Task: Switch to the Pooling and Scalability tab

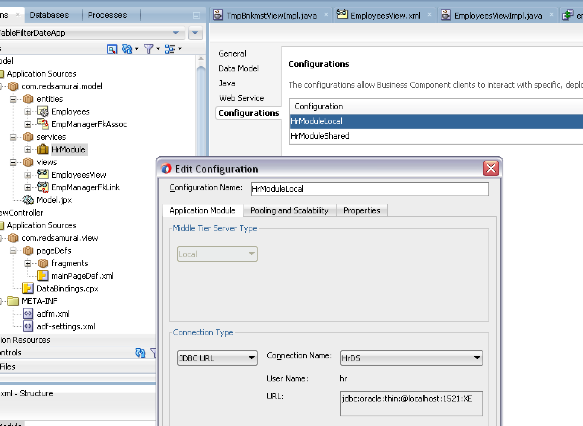Action: [x=289, y=210]
